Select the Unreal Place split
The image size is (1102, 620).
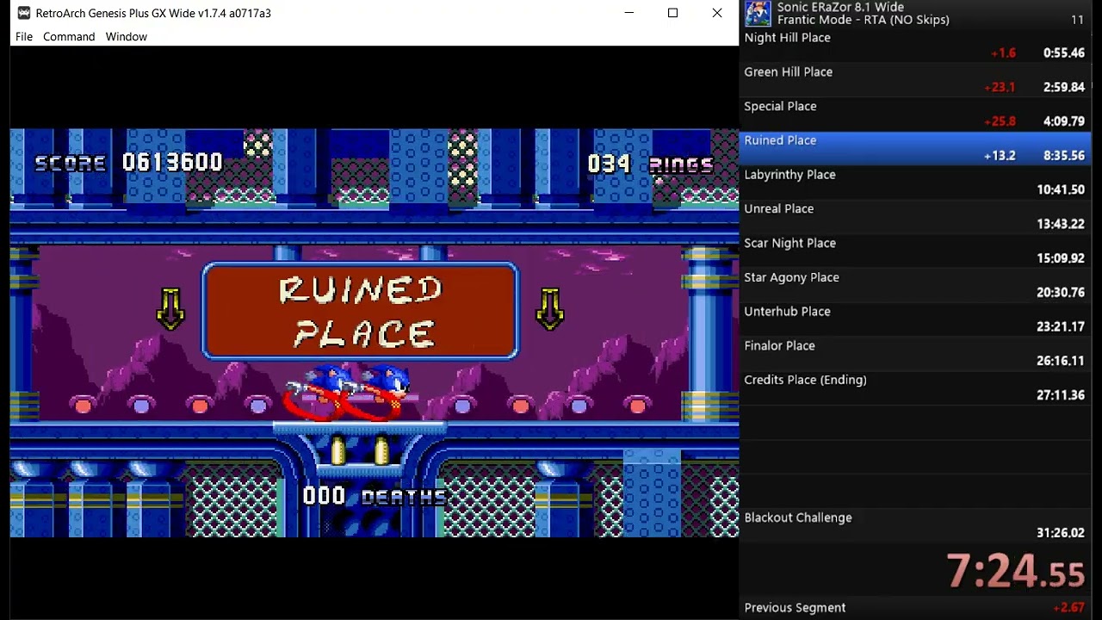point(914,217)
